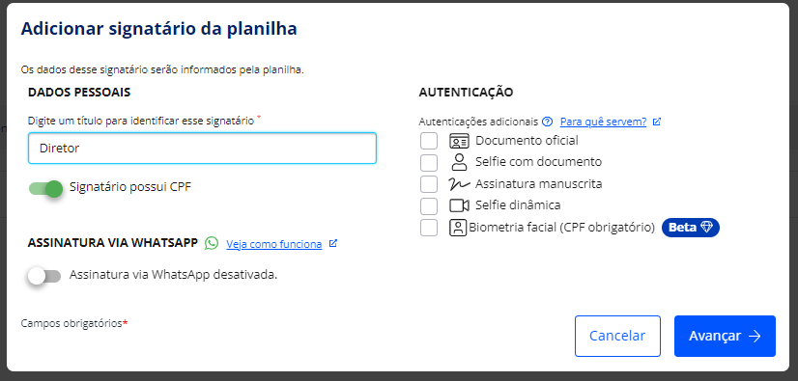The image size is (798, 381).
Task: Check the Documento oficial checkbox
Action: 429,141
